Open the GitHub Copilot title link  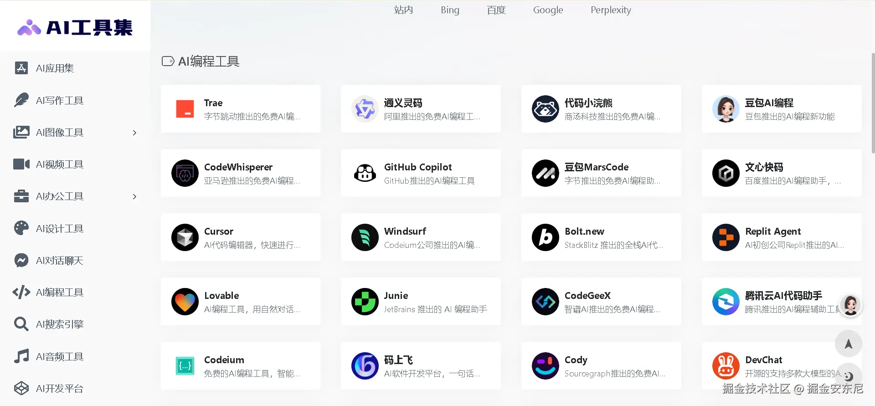pyautogui.click(x=418, y=167)
